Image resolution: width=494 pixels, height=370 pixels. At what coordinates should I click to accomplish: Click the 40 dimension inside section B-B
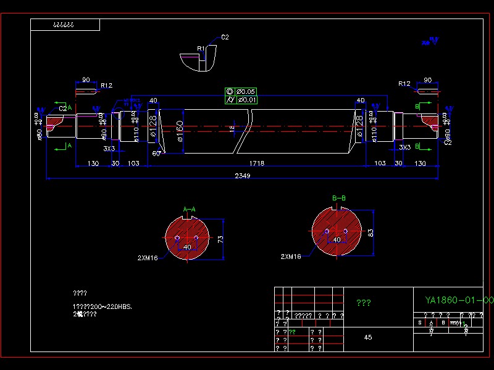tap(337, 239)
